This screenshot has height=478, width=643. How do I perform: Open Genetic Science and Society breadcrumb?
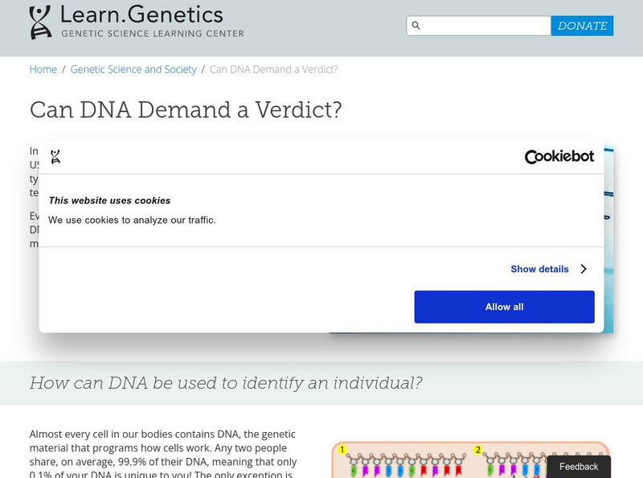coord(133,70)
